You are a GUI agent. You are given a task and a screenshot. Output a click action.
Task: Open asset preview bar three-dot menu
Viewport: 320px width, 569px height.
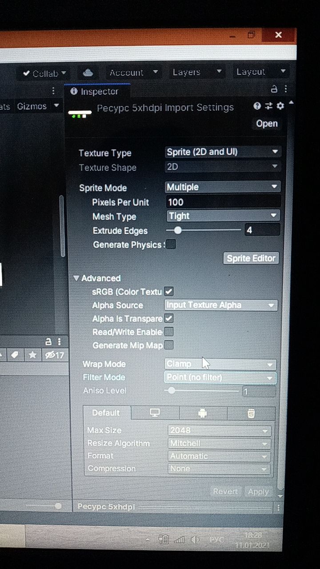click(x=279, y=507)
